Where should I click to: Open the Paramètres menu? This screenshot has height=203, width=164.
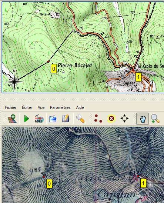click(60, 107)
